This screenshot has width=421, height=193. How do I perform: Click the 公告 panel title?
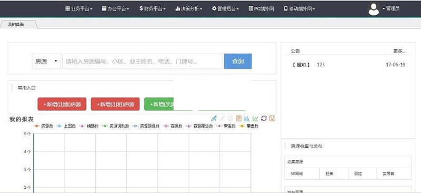pos(295,51)
